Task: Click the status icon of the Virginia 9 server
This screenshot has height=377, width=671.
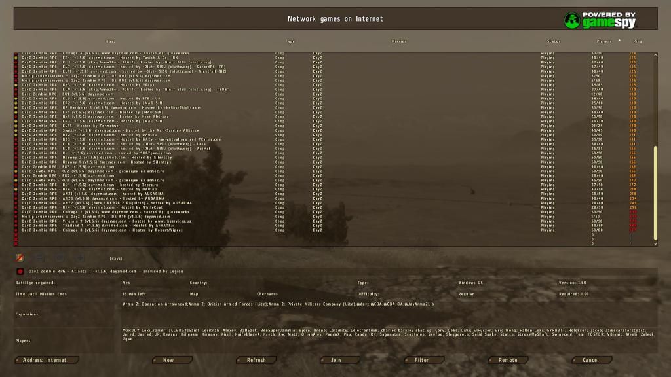Action: (16, 221)
